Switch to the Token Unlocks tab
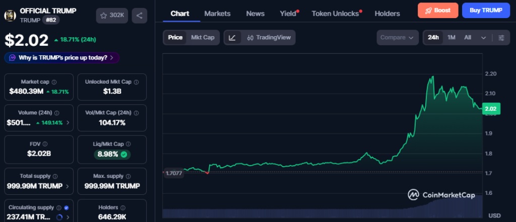516x222 pixels. (x=335, y=14)
